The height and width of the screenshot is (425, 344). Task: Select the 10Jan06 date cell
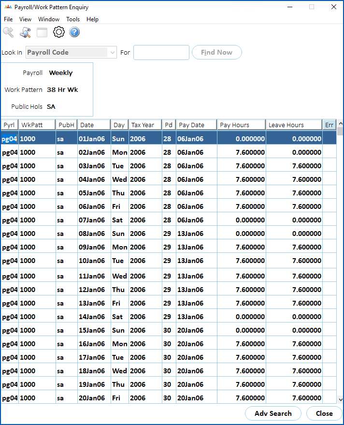coord(94,261)
